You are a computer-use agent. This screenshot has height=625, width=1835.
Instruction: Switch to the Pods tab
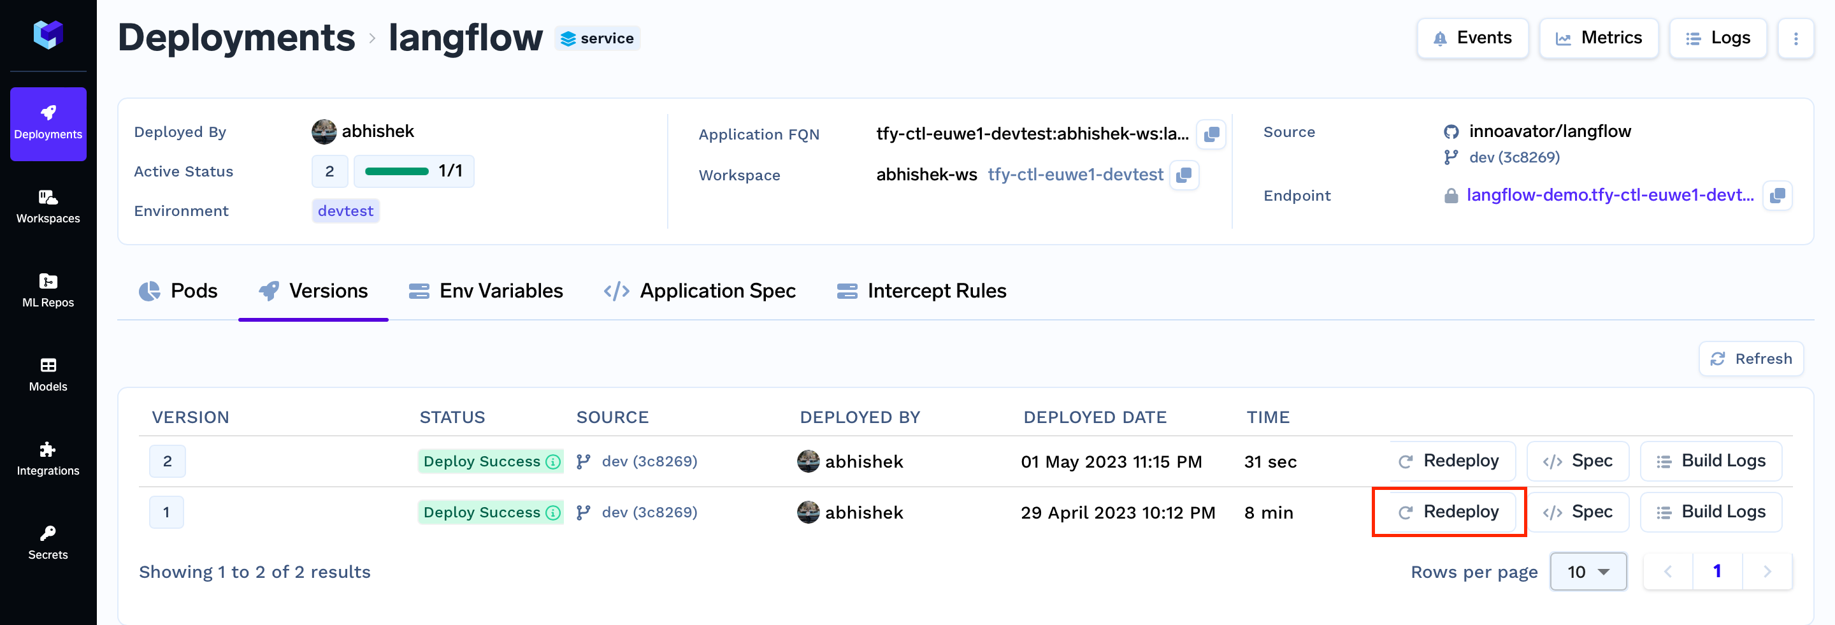[x=178, y=291]
